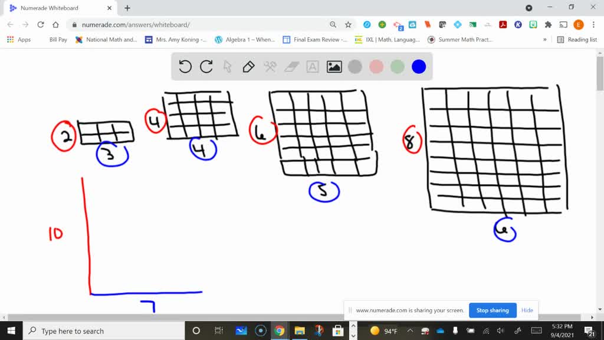Toggle mute via the speaker tray icon
This screenshot has width=604, height=340.
[500, 331]
